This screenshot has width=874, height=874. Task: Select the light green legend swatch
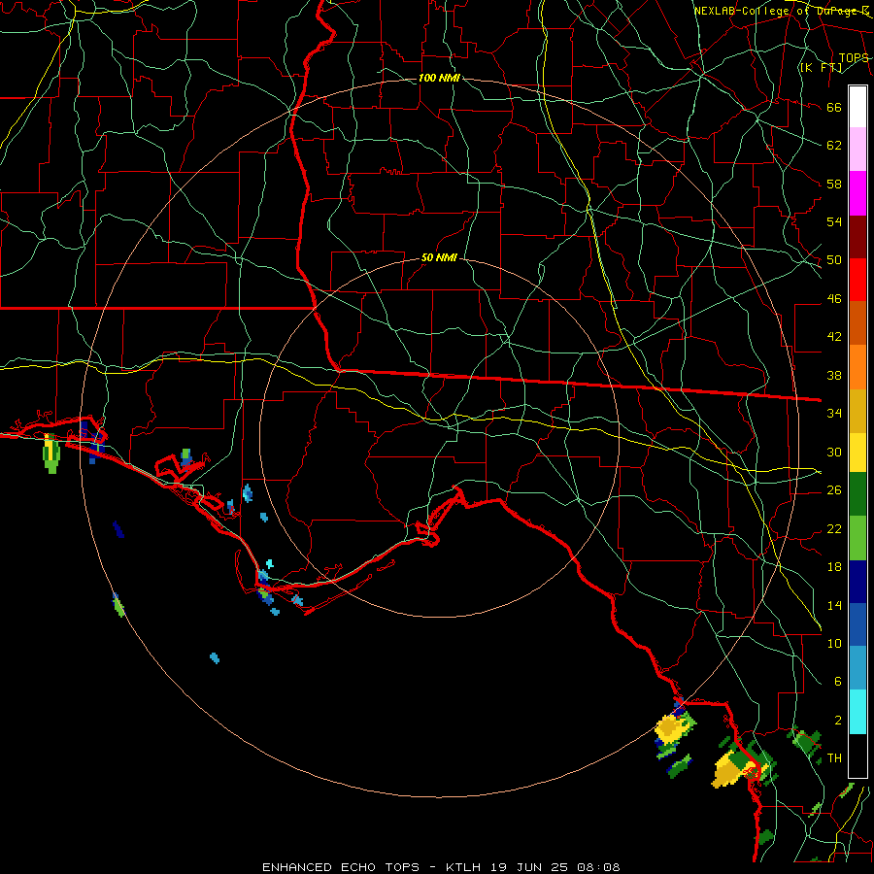click(x=857, y=538)
